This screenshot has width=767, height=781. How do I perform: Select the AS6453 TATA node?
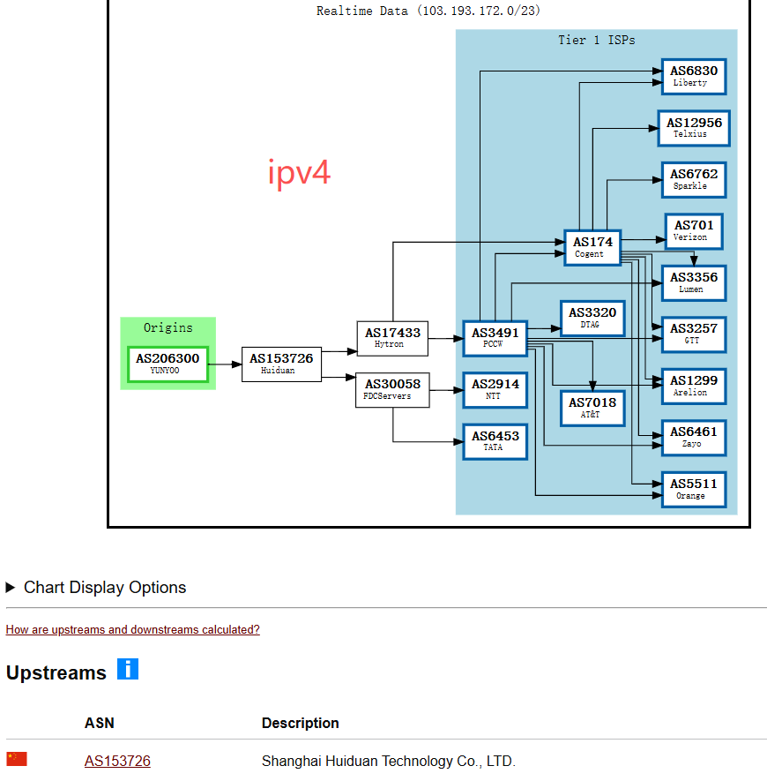click(495, 442)
